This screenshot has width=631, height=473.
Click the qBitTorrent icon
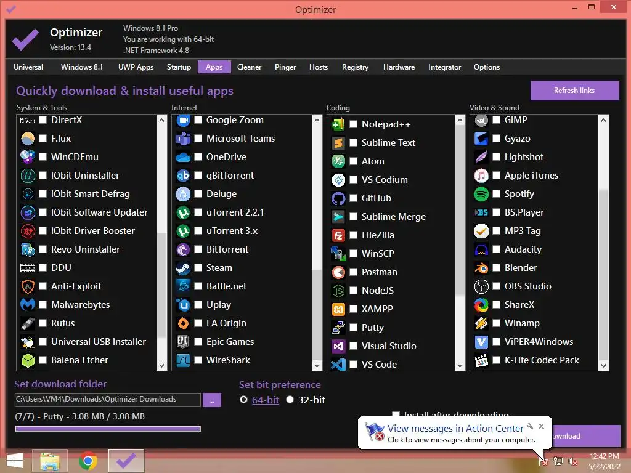[x=183, y=176]
